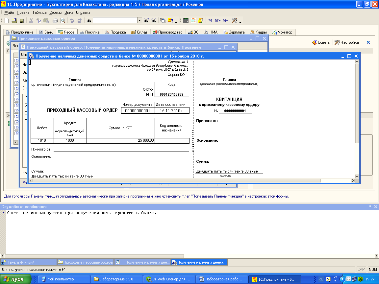Switch to the НМА tab
Screen dimensions: 379x284
[211, 32]
